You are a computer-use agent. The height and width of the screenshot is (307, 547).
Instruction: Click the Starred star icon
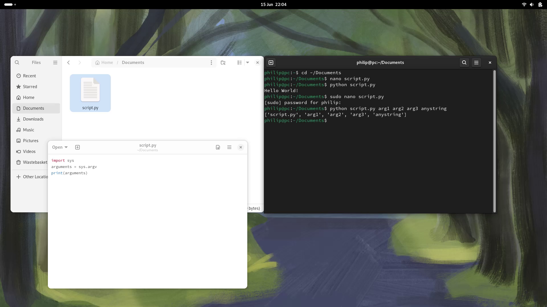coord(19,87)
